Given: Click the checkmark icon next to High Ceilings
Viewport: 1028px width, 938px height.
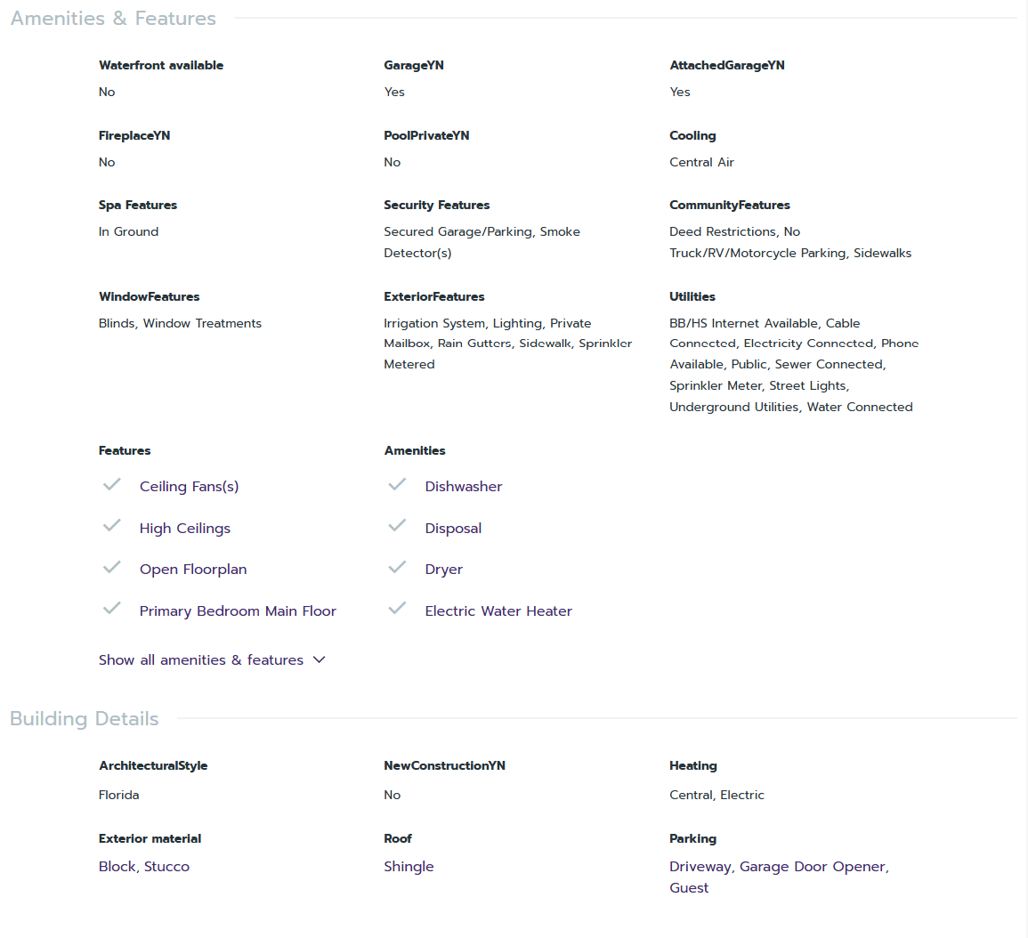Looking at the screenshot, I should [112, 526].
